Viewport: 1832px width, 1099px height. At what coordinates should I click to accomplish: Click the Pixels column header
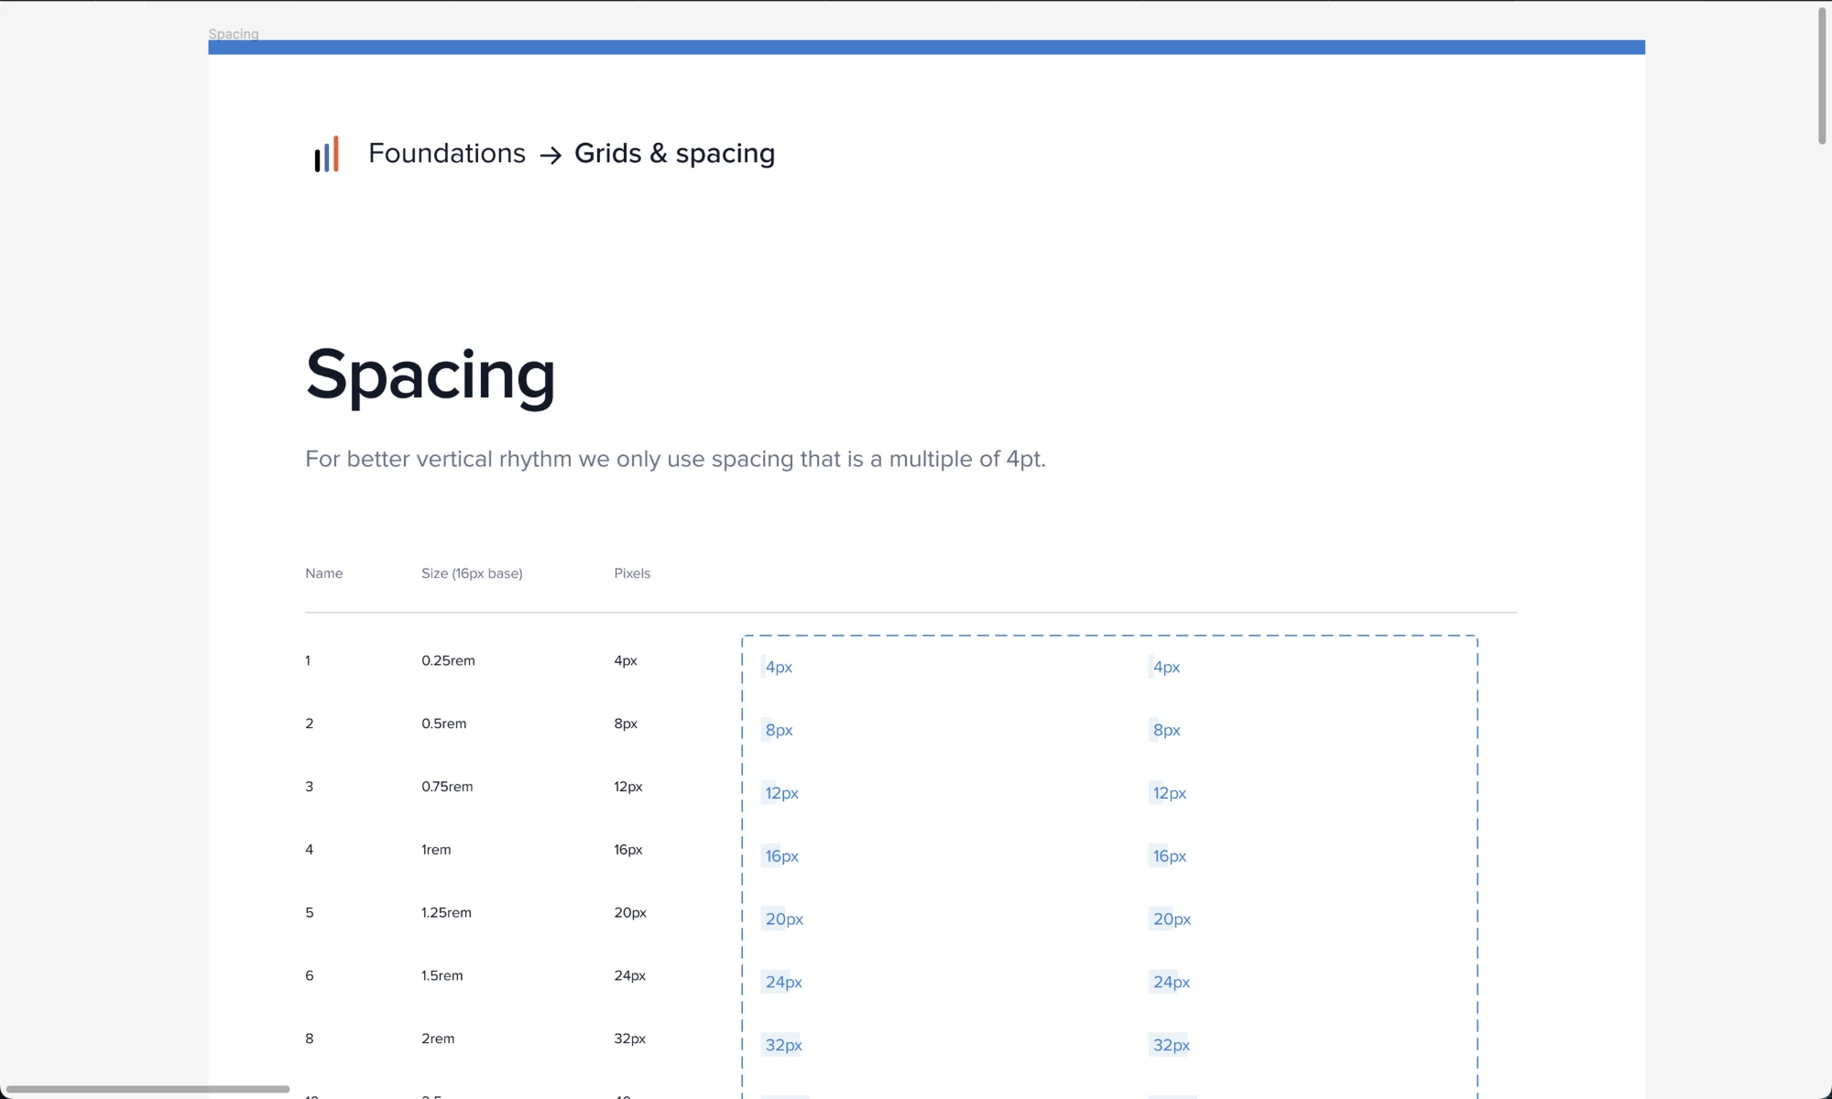pyautogui.click(x=632, y=573)
